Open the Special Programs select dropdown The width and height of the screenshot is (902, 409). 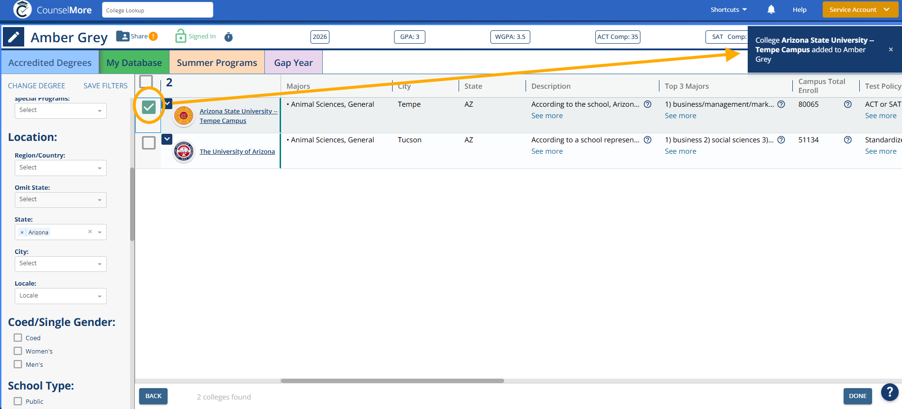click(x=60, y=111)
